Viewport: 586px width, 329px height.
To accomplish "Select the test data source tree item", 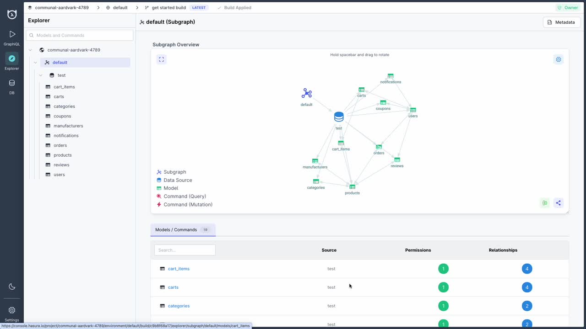I will 61,75.
